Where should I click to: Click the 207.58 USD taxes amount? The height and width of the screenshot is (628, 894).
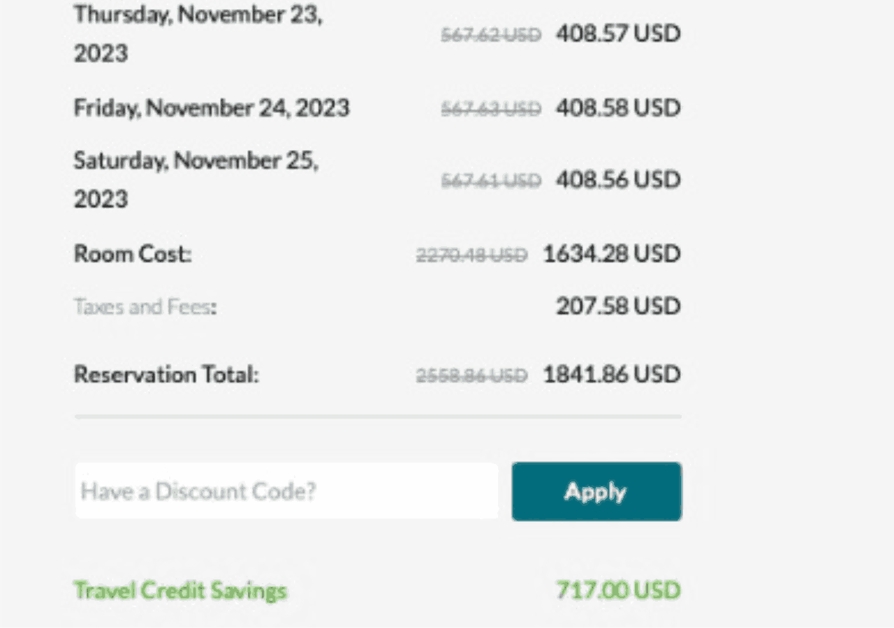point(617,306)
